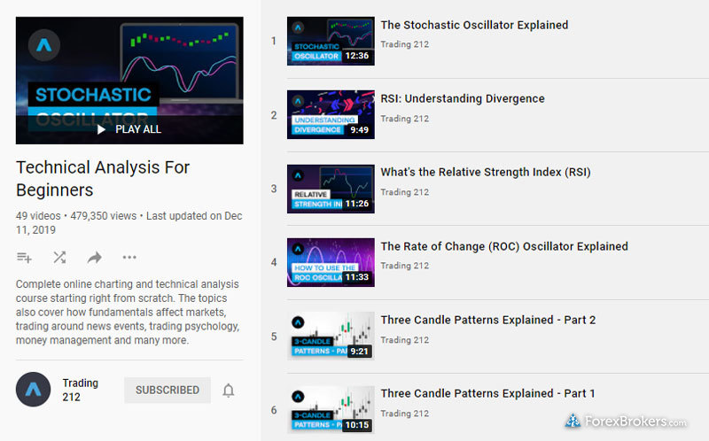Click PLAY ALL on the playlist cover
The height and width of the screenshot is (441, 709).
(129, 129)
